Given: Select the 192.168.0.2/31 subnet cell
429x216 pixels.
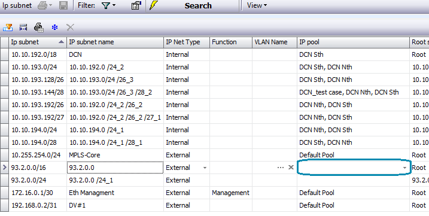Looking at the screenshot, I should [x=38, y=205].
